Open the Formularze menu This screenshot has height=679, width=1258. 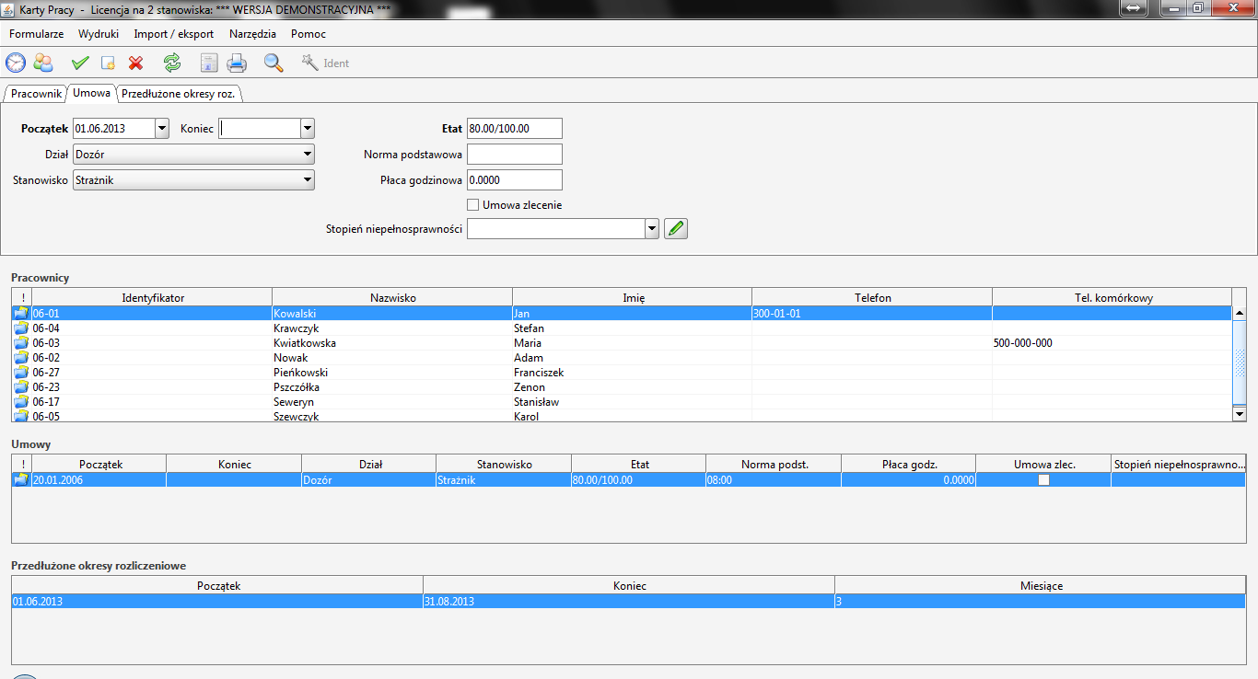[37, 34]
